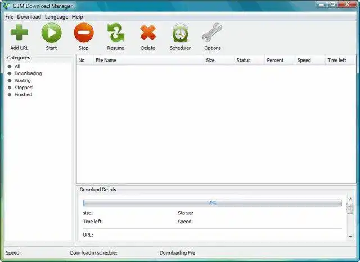Open the Language menu
360x262 pixels.
click(x=56, y=17)
